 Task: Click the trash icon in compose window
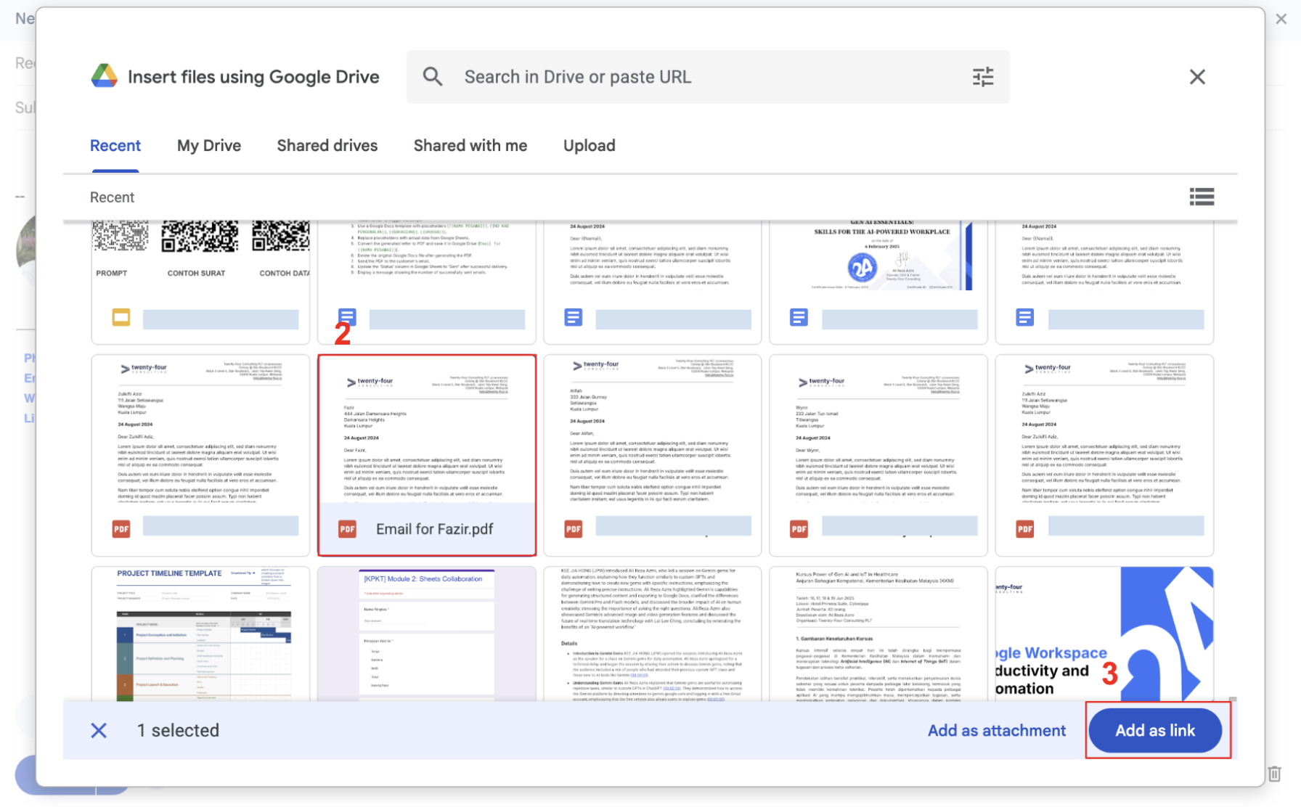(x=1274, y=774)
